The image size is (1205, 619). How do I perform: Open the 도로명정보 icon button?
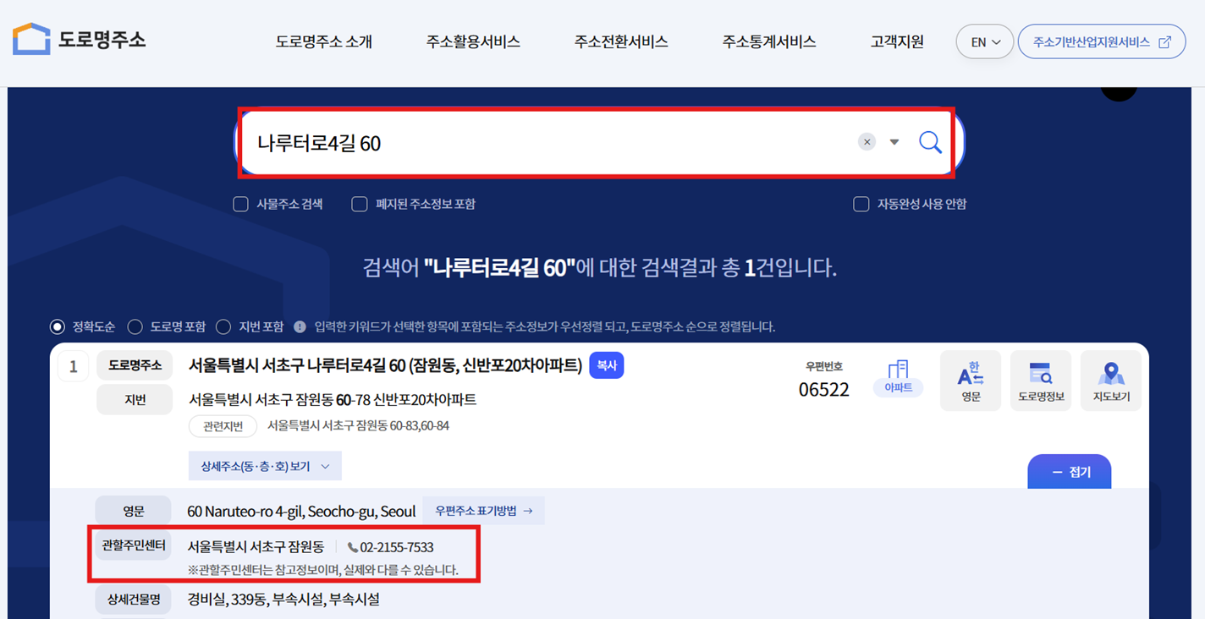pos(1041,381)
